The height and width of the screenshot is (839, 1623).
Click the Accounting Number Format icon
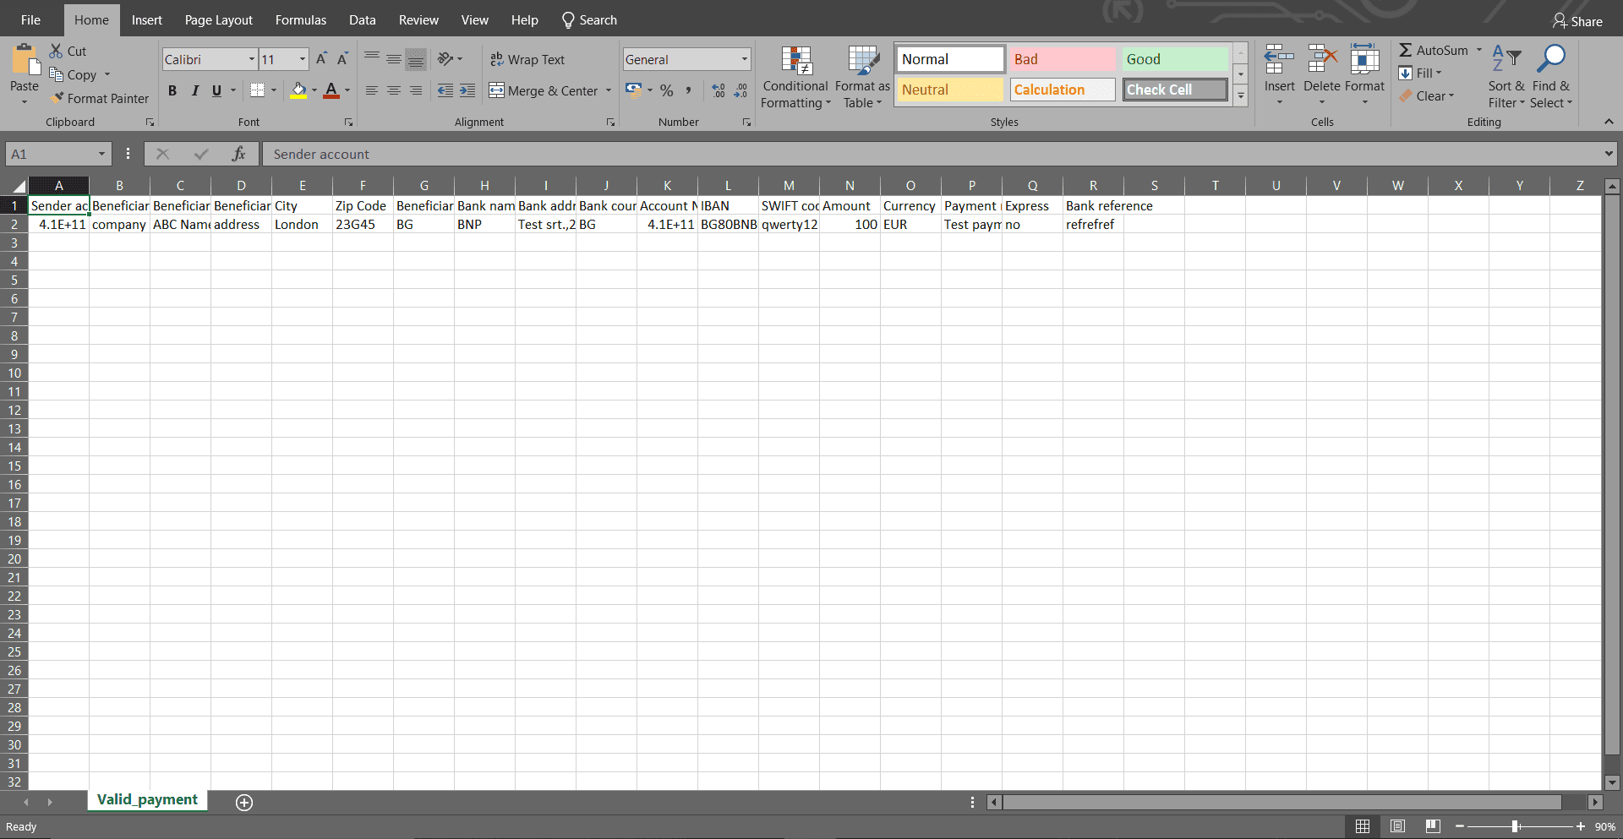tap(634, 90)
